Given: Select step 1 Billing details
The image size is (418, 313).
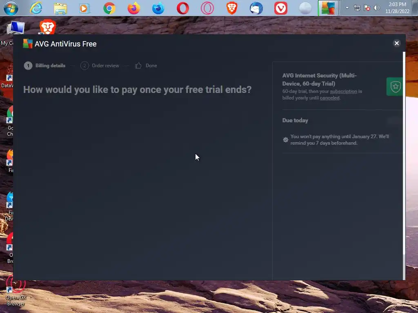Looking at the screenshot, I should click(x=44, y=66).
